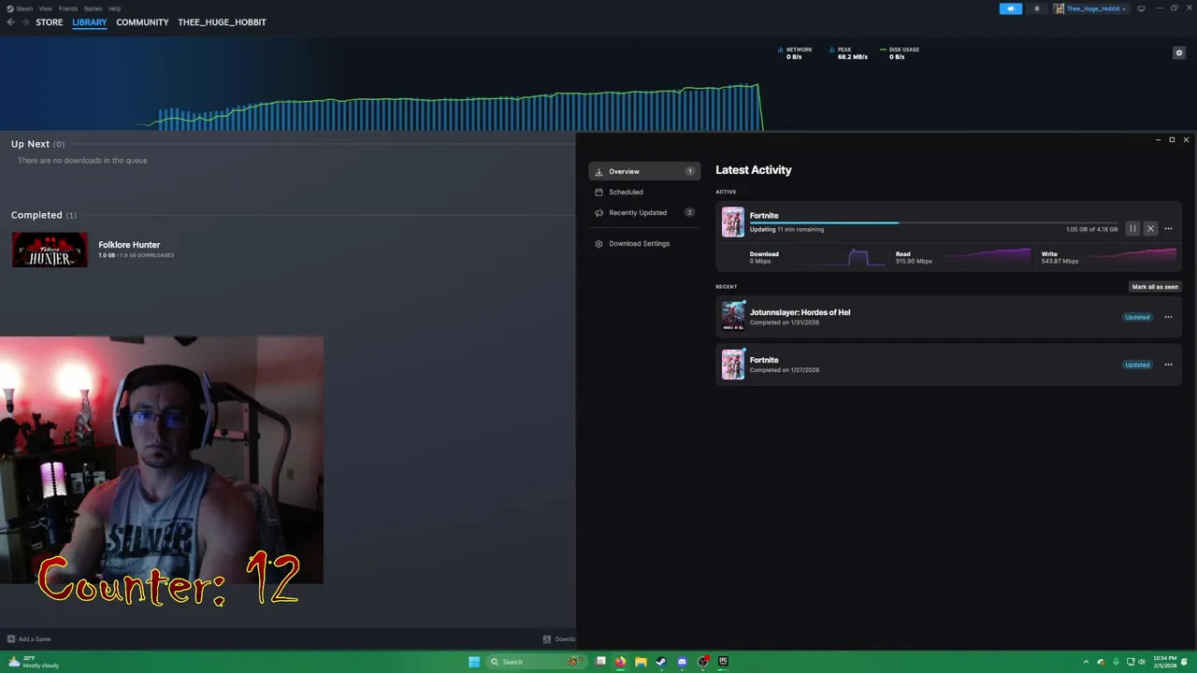Click the Download speed graph

842,257
